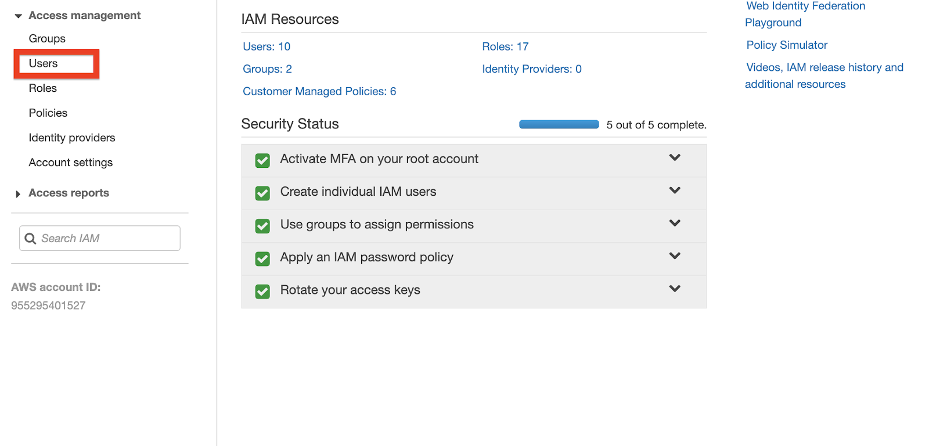Click the green check for Activate MFA
Screen dimensions: 929x446
pos(262,160)
